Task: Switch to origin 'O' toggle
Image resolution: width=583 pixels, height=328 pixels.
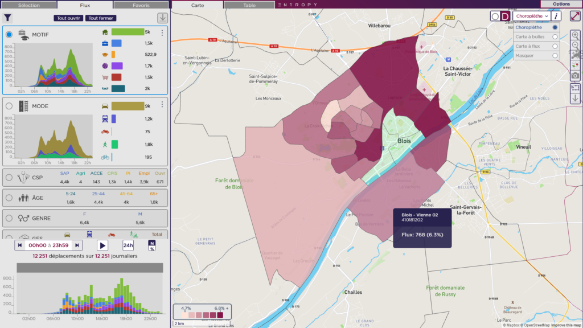Action: point(495,17)
